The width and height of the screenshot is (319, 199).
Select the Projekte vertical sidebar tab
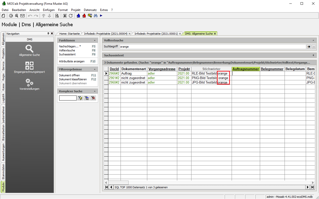pos(3,53)
